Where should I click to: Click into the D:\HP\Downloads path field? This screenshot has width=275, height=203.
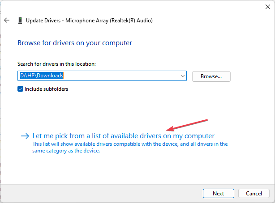[x=102, y=76]
